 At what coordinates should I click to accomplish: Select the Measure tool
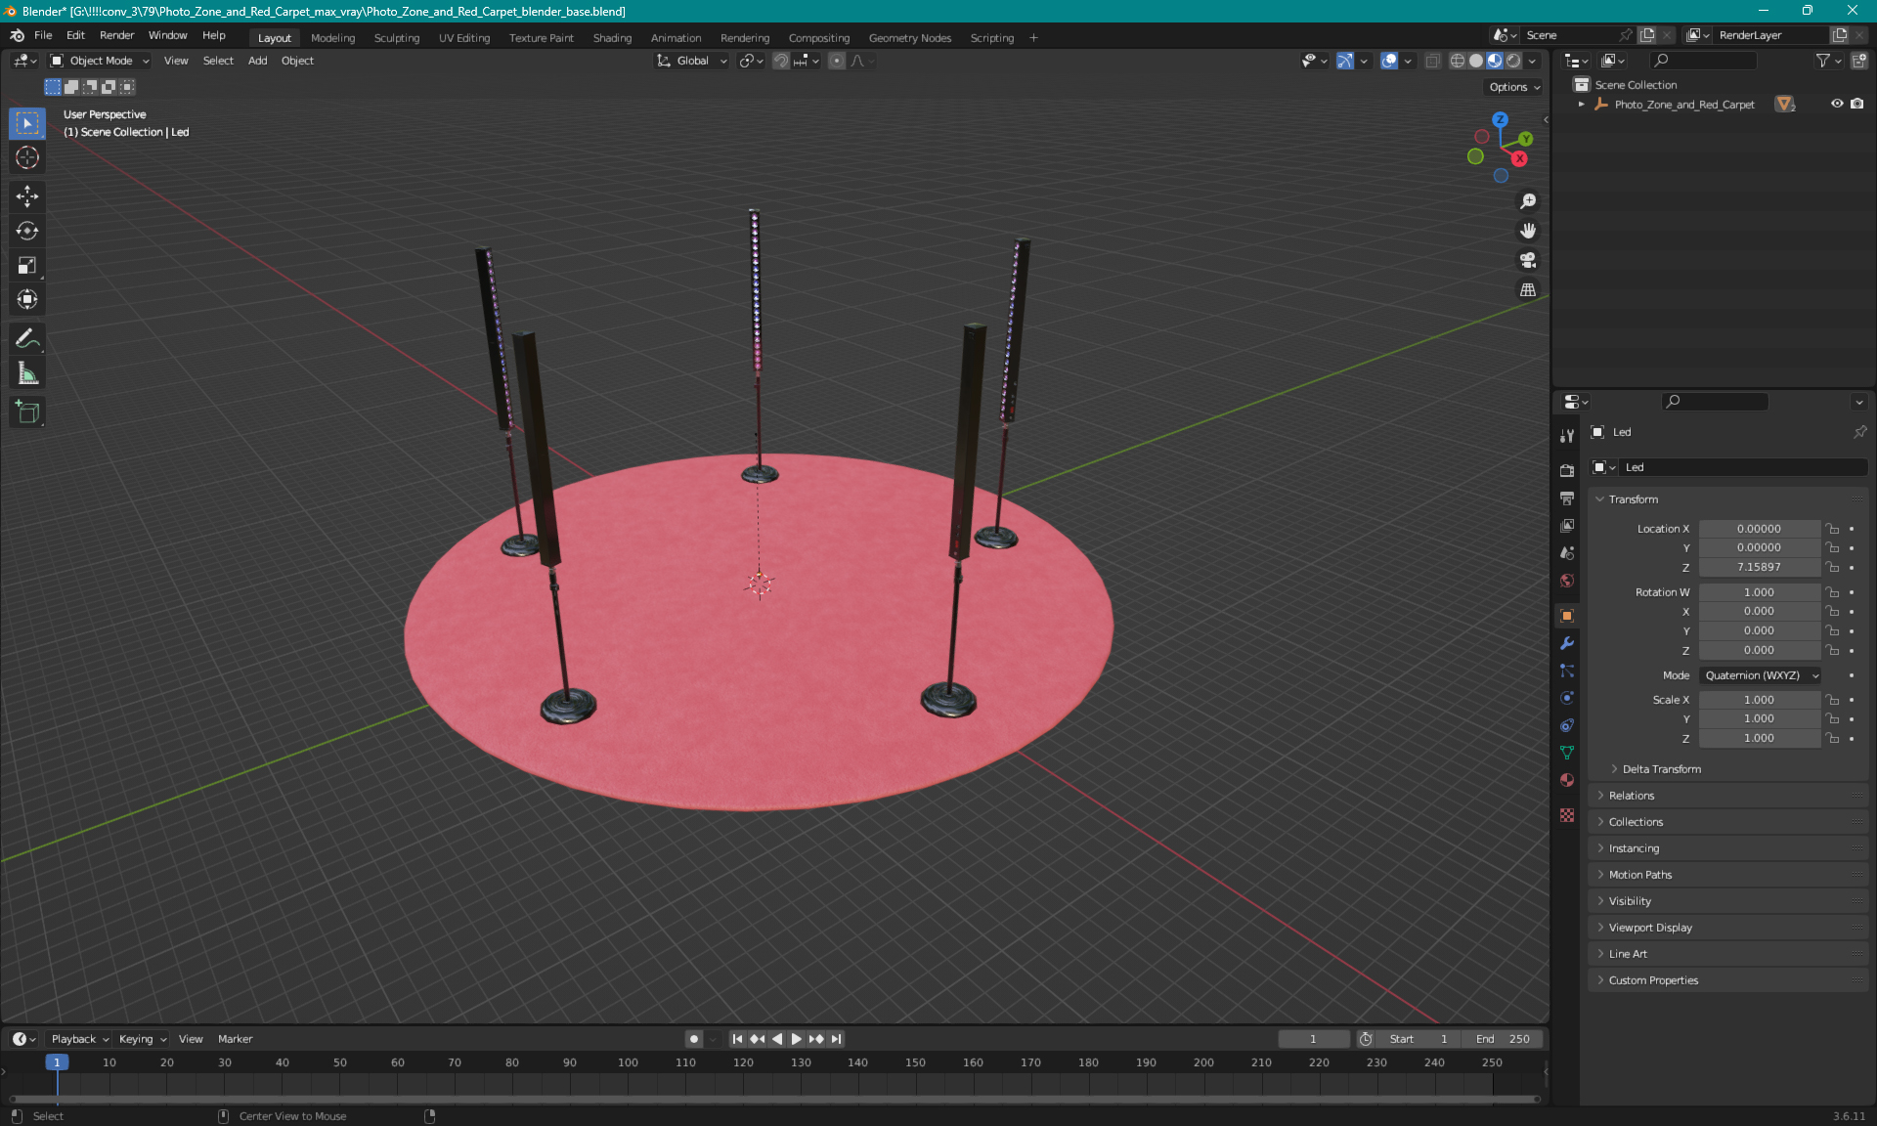point(27,373)
